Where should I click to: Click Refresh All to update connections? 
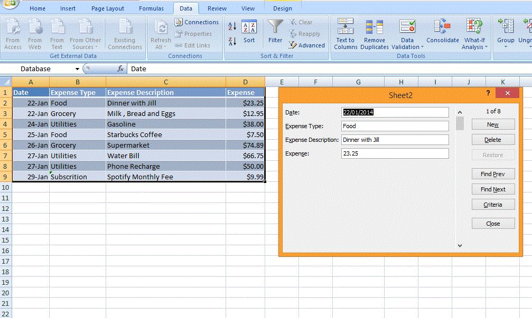tap(160, 32)
